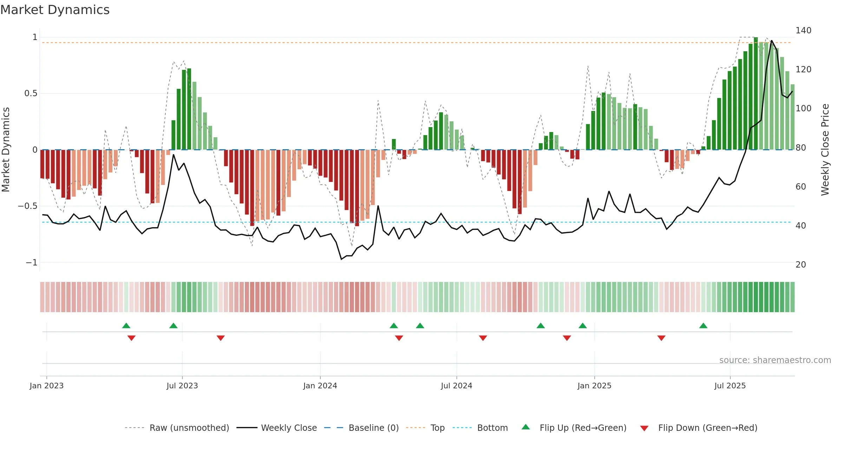Select the green flip-up marker near October 2024
This screenshot has width=843, height=474.
coord(541,325)
